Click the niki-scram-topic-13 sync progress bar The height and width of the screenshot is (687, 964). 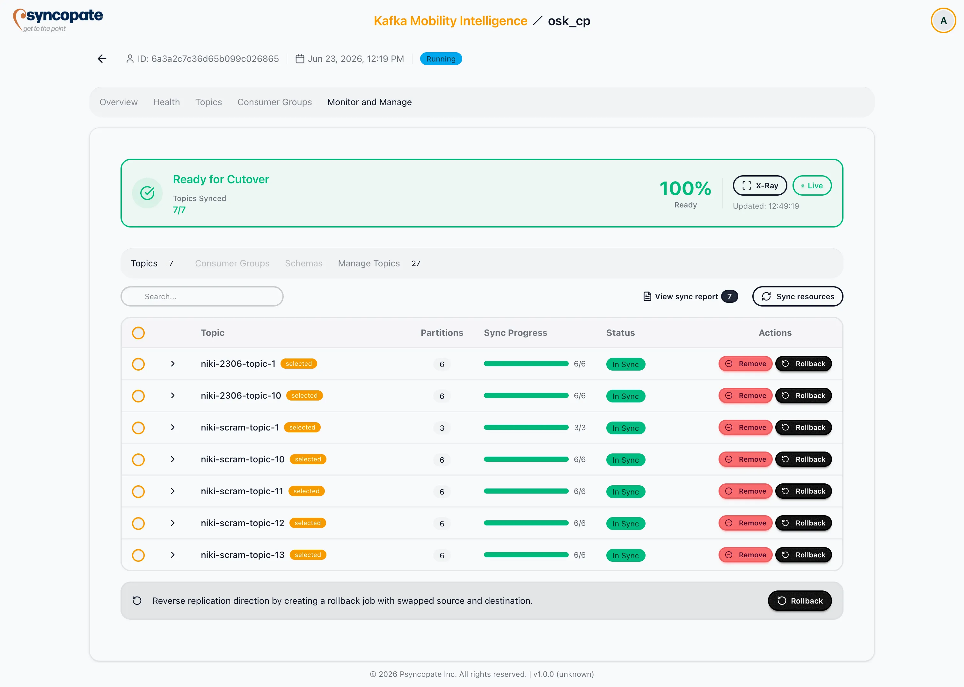pyautogui.click(x=526, y=555)
